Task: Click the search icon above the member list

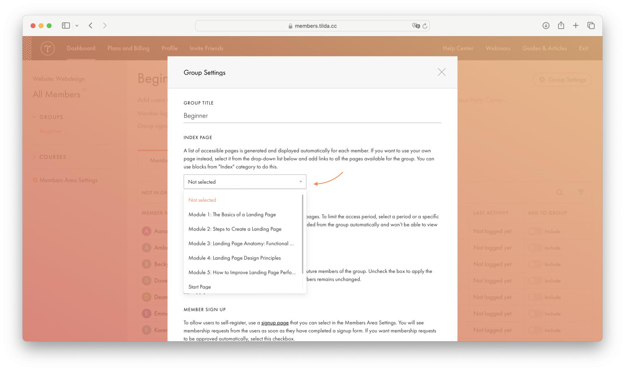Action: pyautogui.click(x=559, y=192)
